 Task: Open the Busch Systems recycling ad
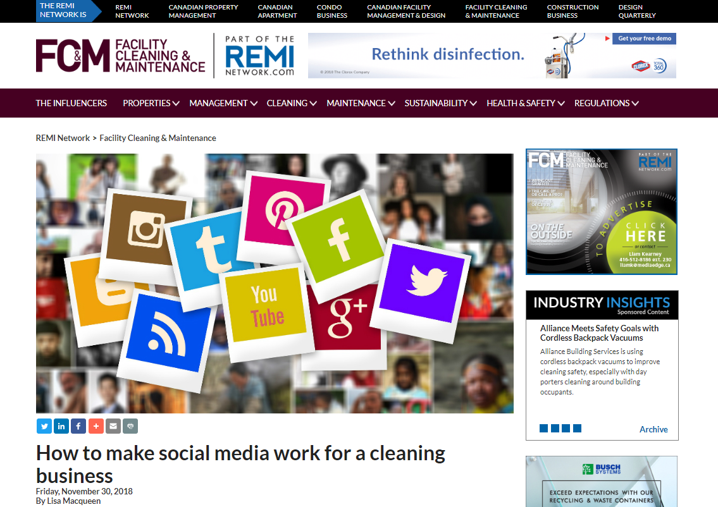pos(601,481)
